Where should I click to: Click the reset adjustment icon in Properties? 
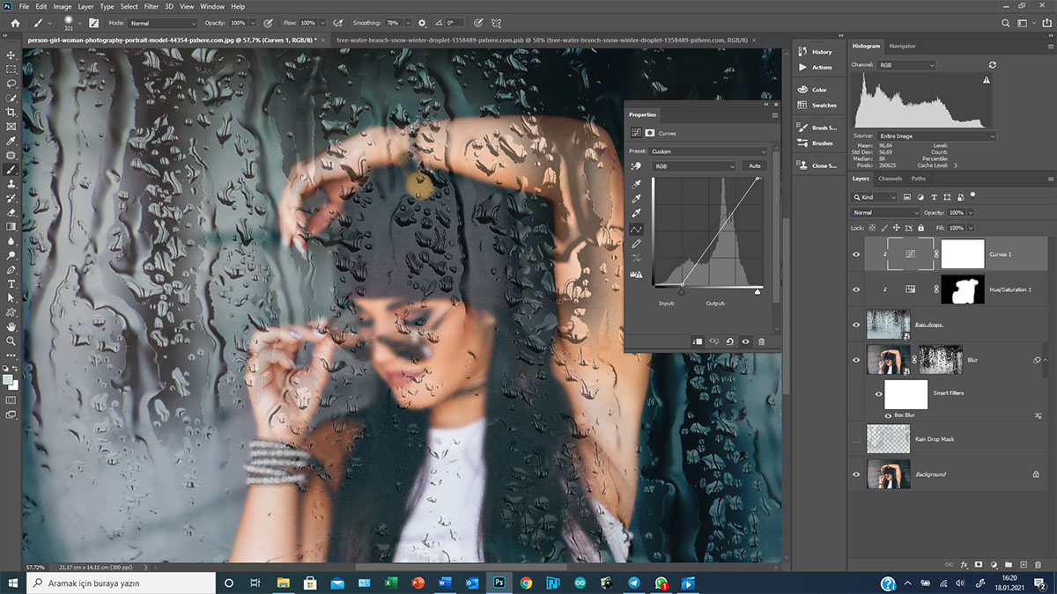730,341
